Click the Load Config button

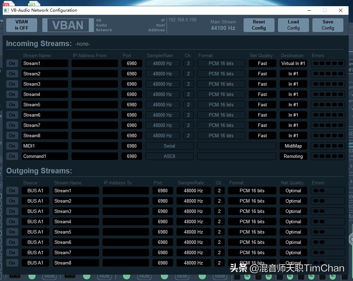[293, 25]
